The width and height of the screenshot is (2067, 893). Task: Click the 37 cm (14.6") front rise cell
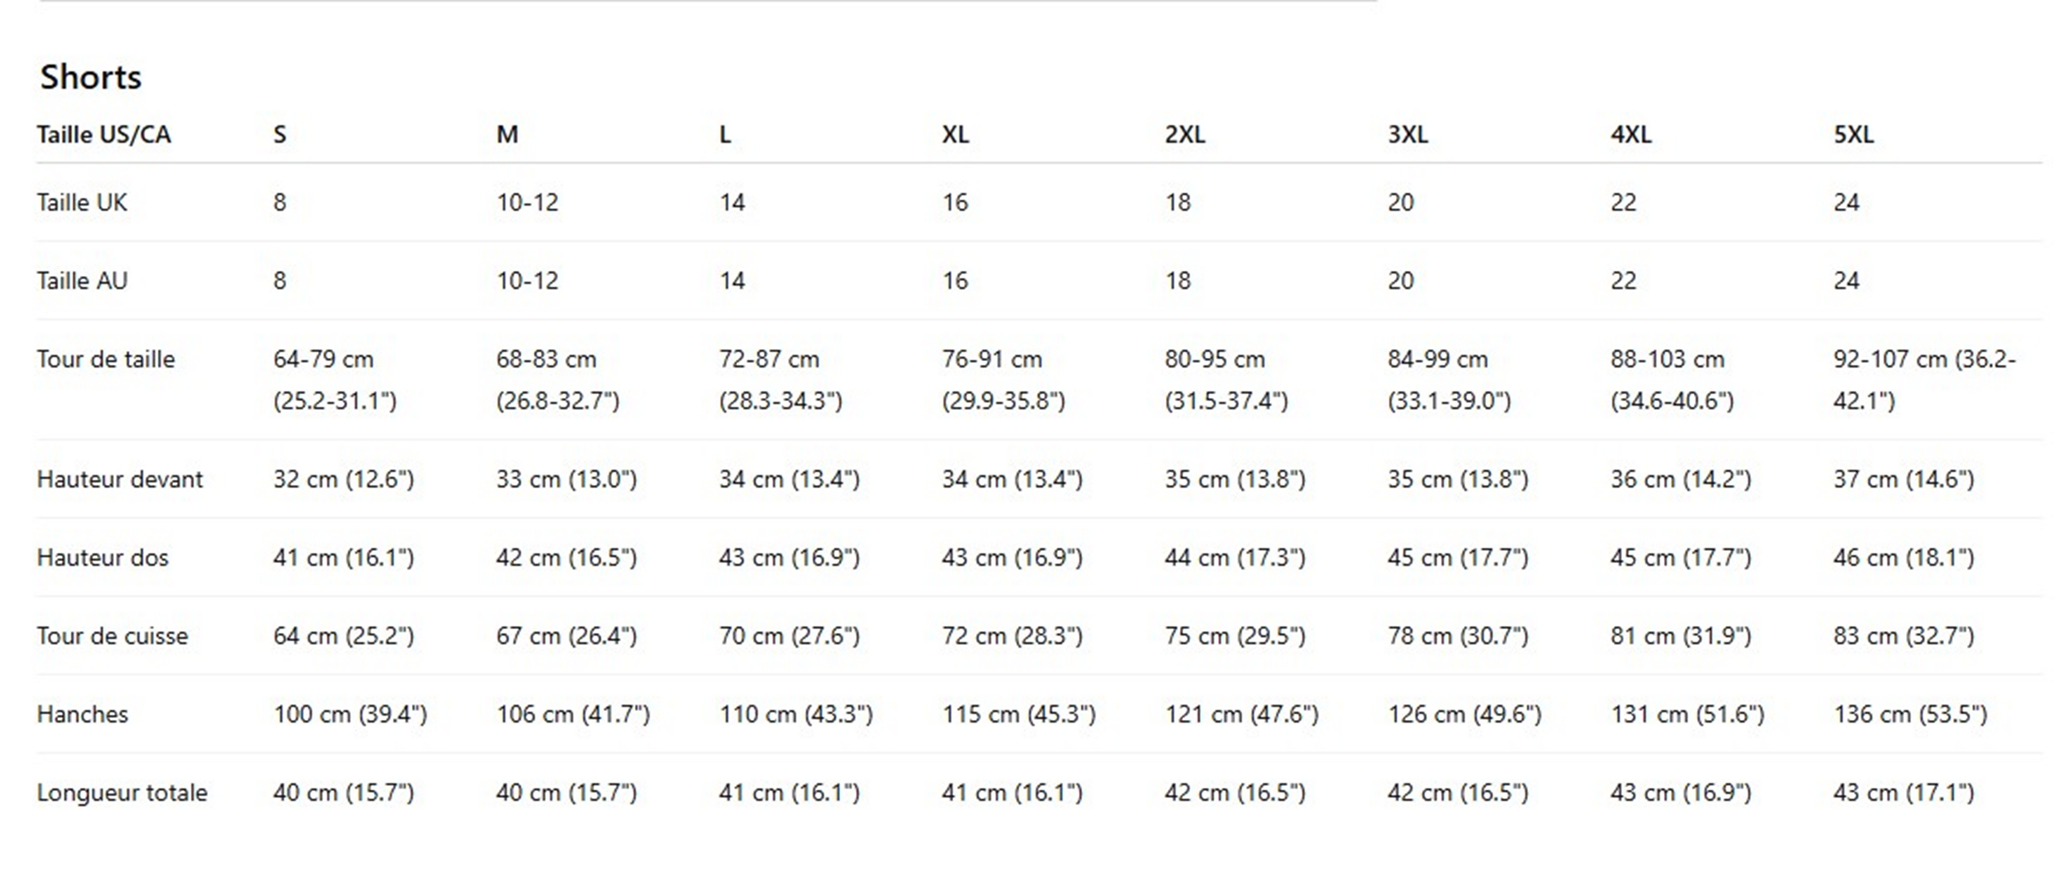pyautogui.click(x=1903, y=479)
